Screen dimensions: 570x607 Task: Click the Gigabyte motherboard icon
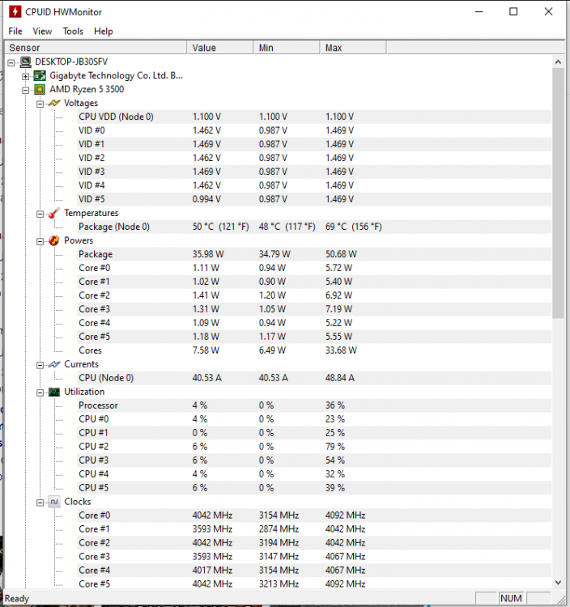tap(40, 75)
